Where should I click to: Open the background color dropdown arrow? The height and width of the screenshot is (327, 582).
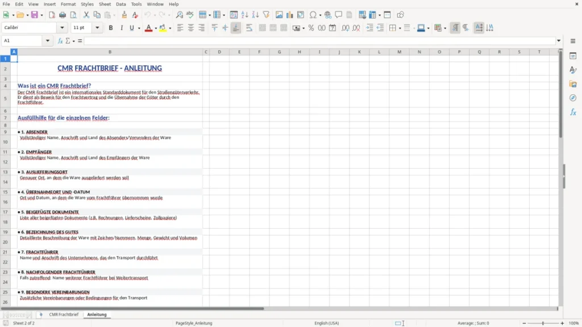[170, 28]
